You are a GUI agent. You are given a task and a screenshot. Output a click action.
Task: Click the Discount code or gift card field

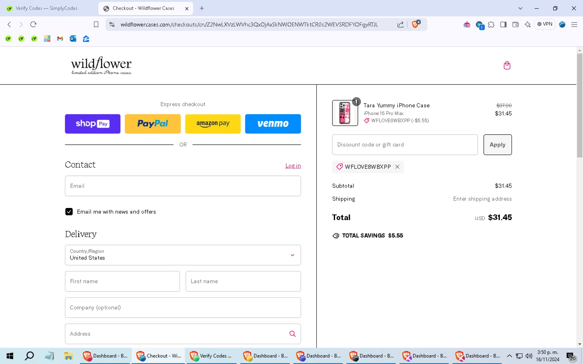(405, 145)
